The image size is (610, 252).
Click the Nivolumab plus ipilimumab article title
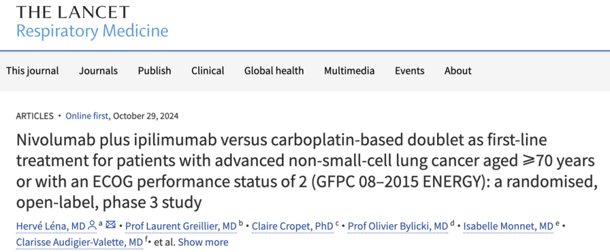click(307, 171)
